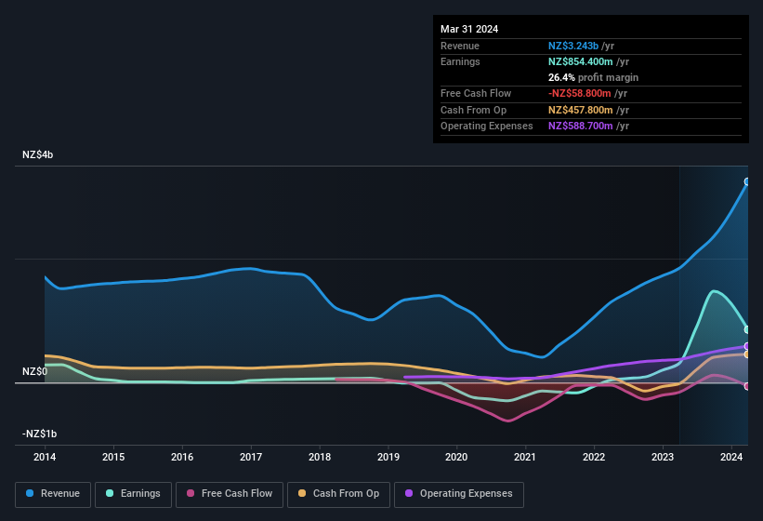Click the -NZ$1b y-axis label
This screenshot has height=521, width=763.
(x=39, y=434)
